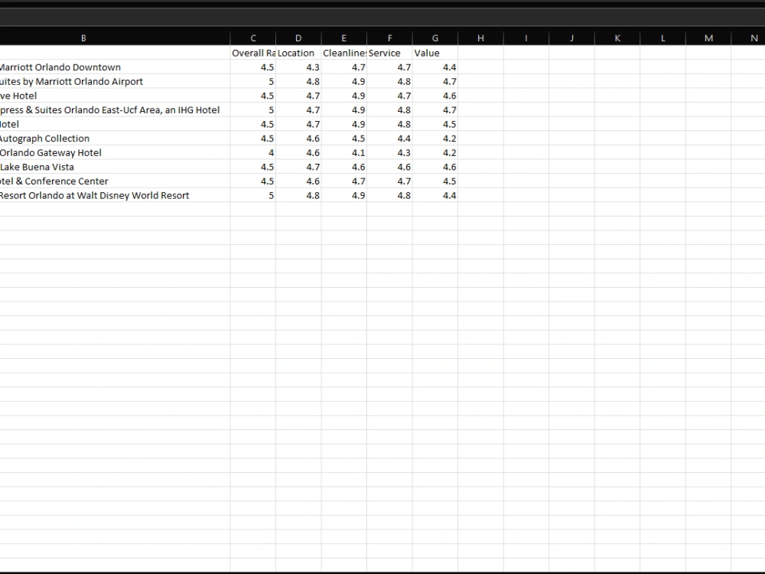
Task: Click Lake Buena Vista value rating 4.6
Action: pyautogui.click(x=435, y=166)
